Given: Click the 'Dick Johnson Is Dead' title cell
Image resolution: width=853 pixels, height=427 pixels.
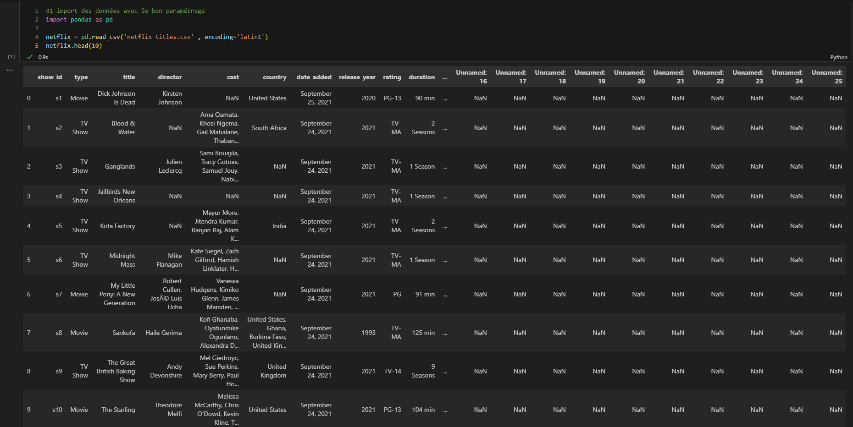Looking at the screenshot, I should point(116,98).
